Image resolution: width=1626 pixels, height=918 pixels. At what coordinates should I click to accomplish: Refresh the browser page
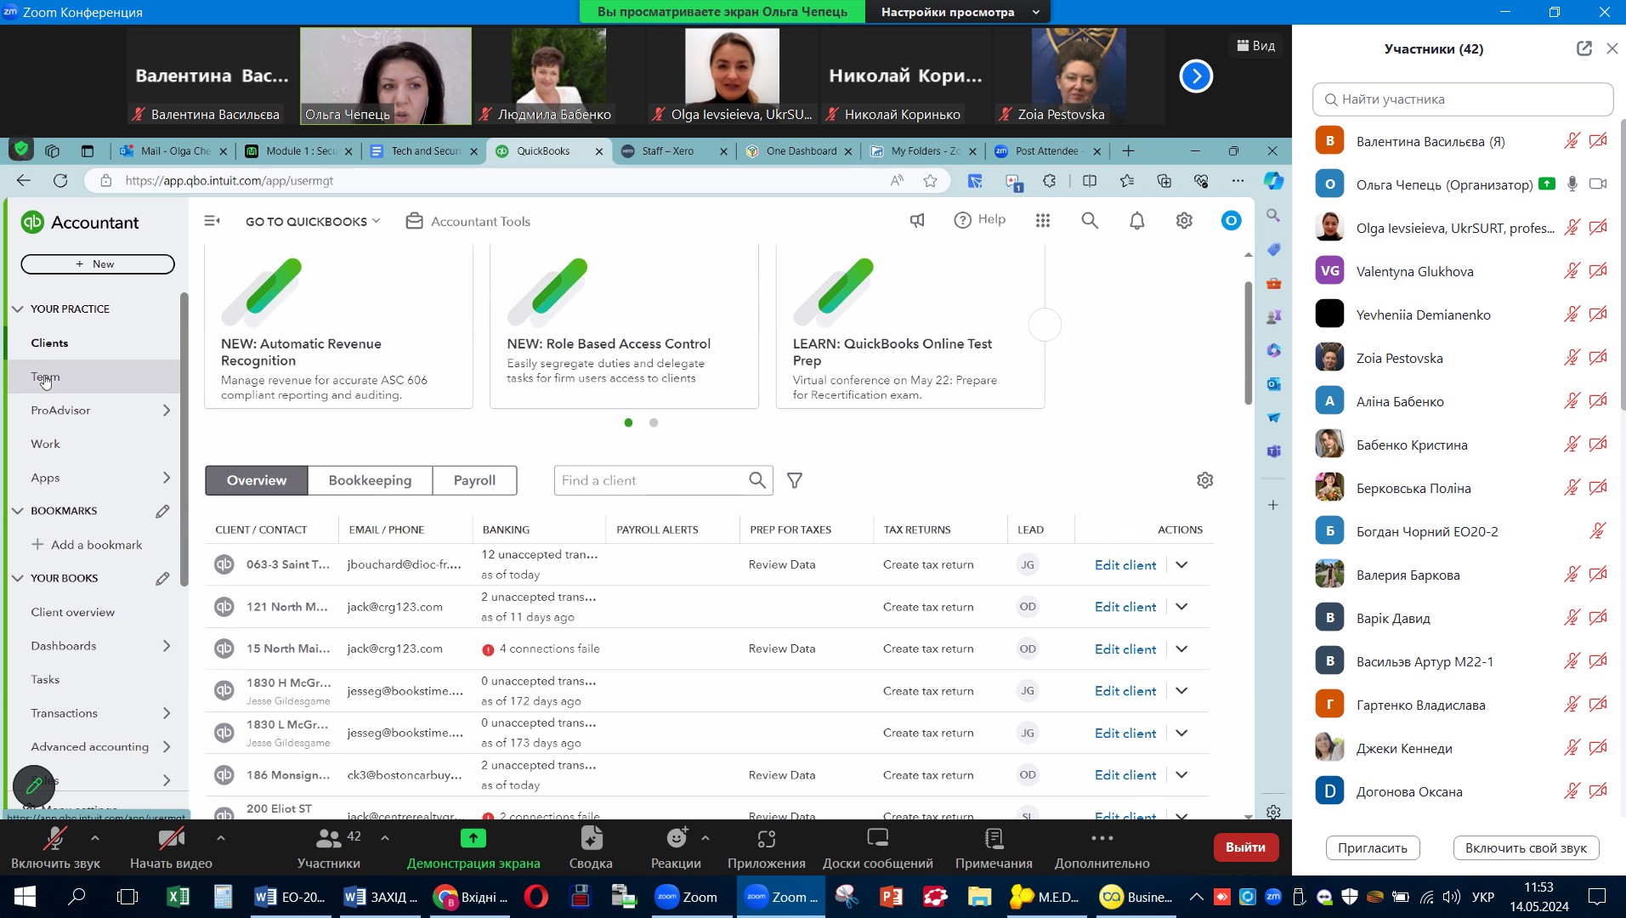(60, 181)
